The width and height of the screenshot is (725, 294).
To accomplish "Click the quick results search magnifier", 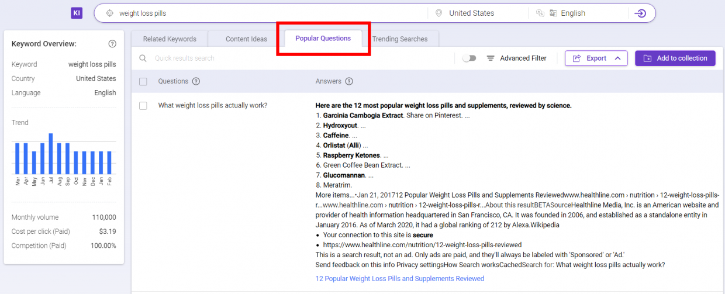I will coord(143,58).
